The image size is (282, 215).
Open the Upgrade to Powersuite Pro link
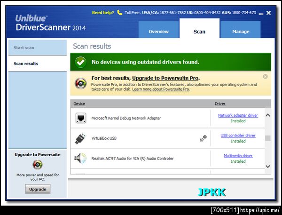[x=165, y=78]
